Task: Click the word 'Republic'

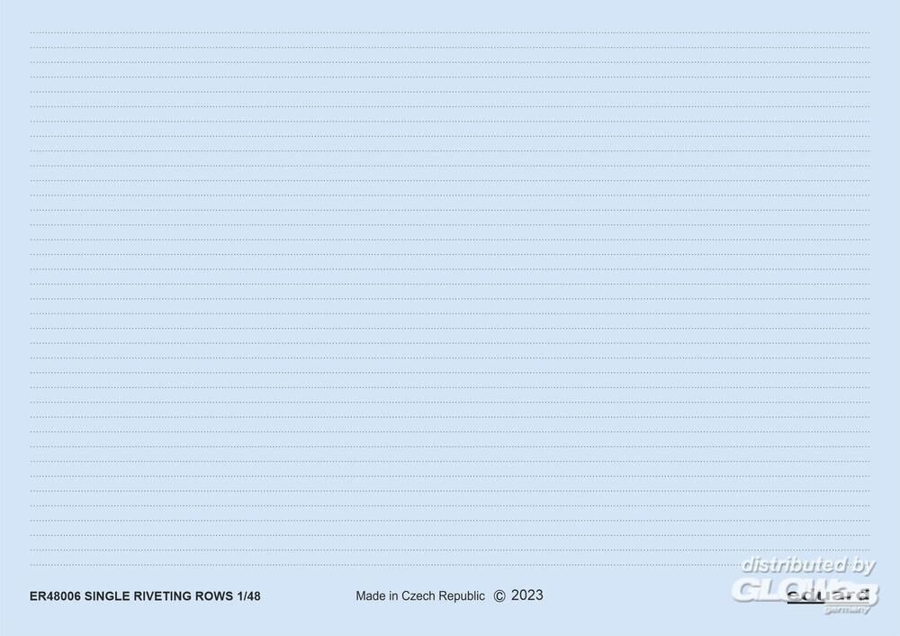Action: pos(461,596)
